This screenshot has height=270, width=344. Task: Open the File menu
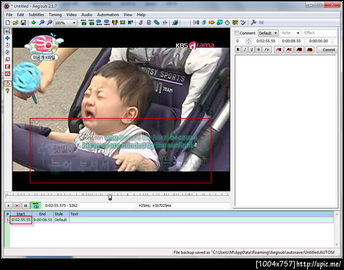coord(9,15)
